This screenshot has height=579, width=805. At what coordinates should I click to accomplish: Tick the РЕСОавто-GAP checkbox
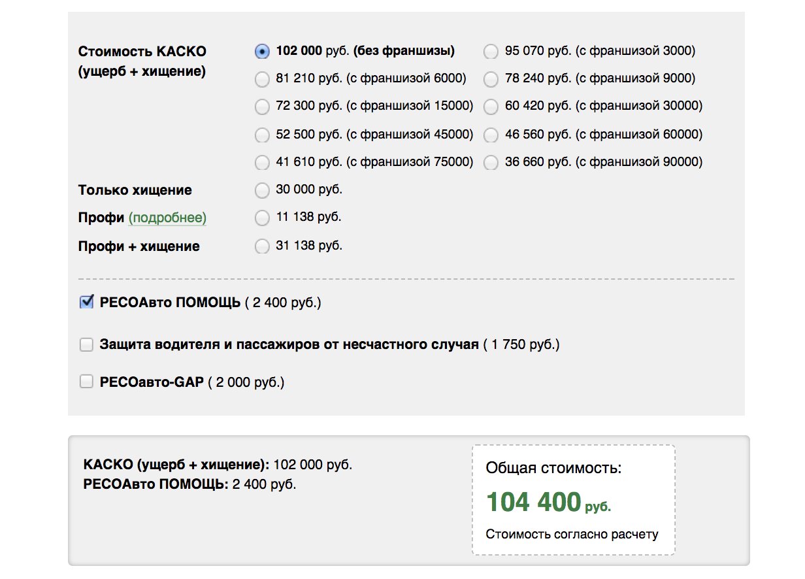(86, 382)
